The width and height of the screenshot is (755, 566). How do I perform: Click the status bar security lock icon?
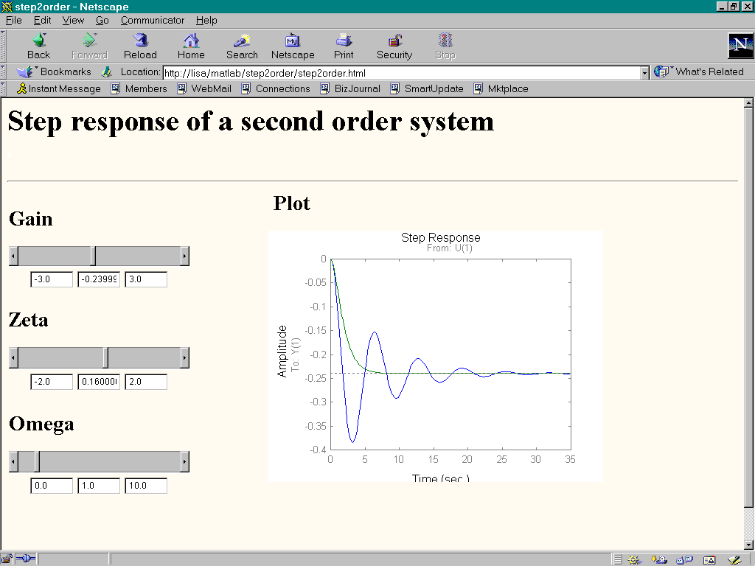point(6,559)
